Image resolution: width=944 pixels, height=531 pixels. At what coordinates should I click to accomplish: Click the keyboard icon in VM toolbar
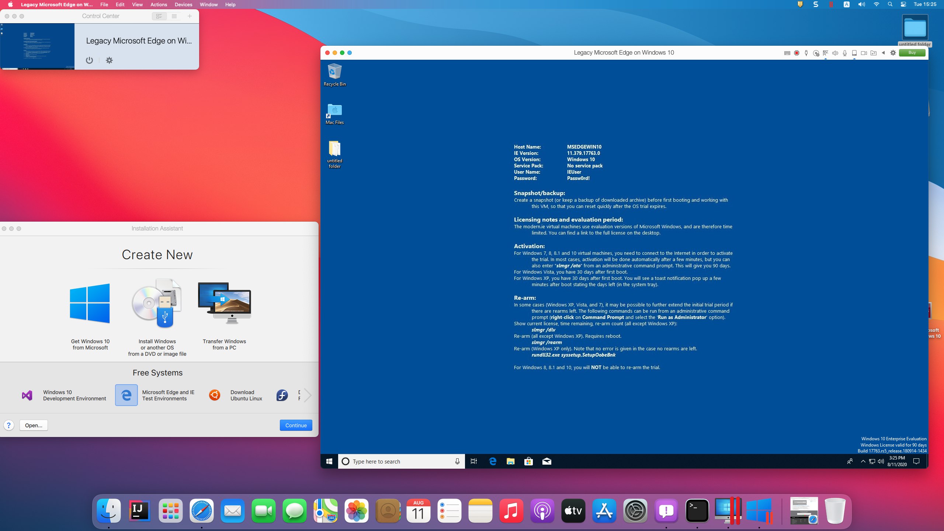click(787, 53)
